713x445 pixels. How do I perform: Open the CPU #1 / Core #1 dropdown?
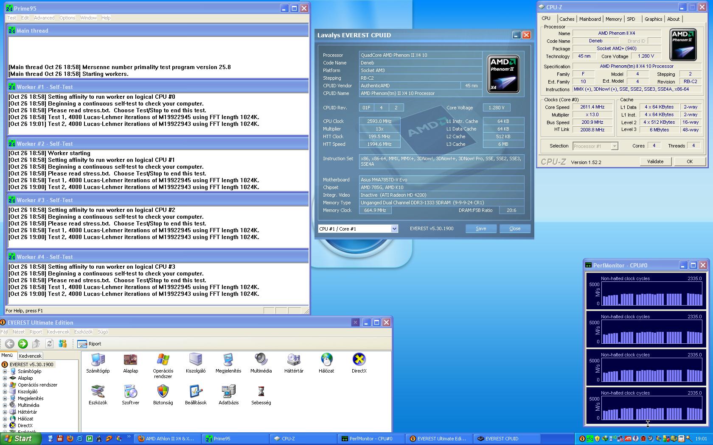click(x=394, y=229)
